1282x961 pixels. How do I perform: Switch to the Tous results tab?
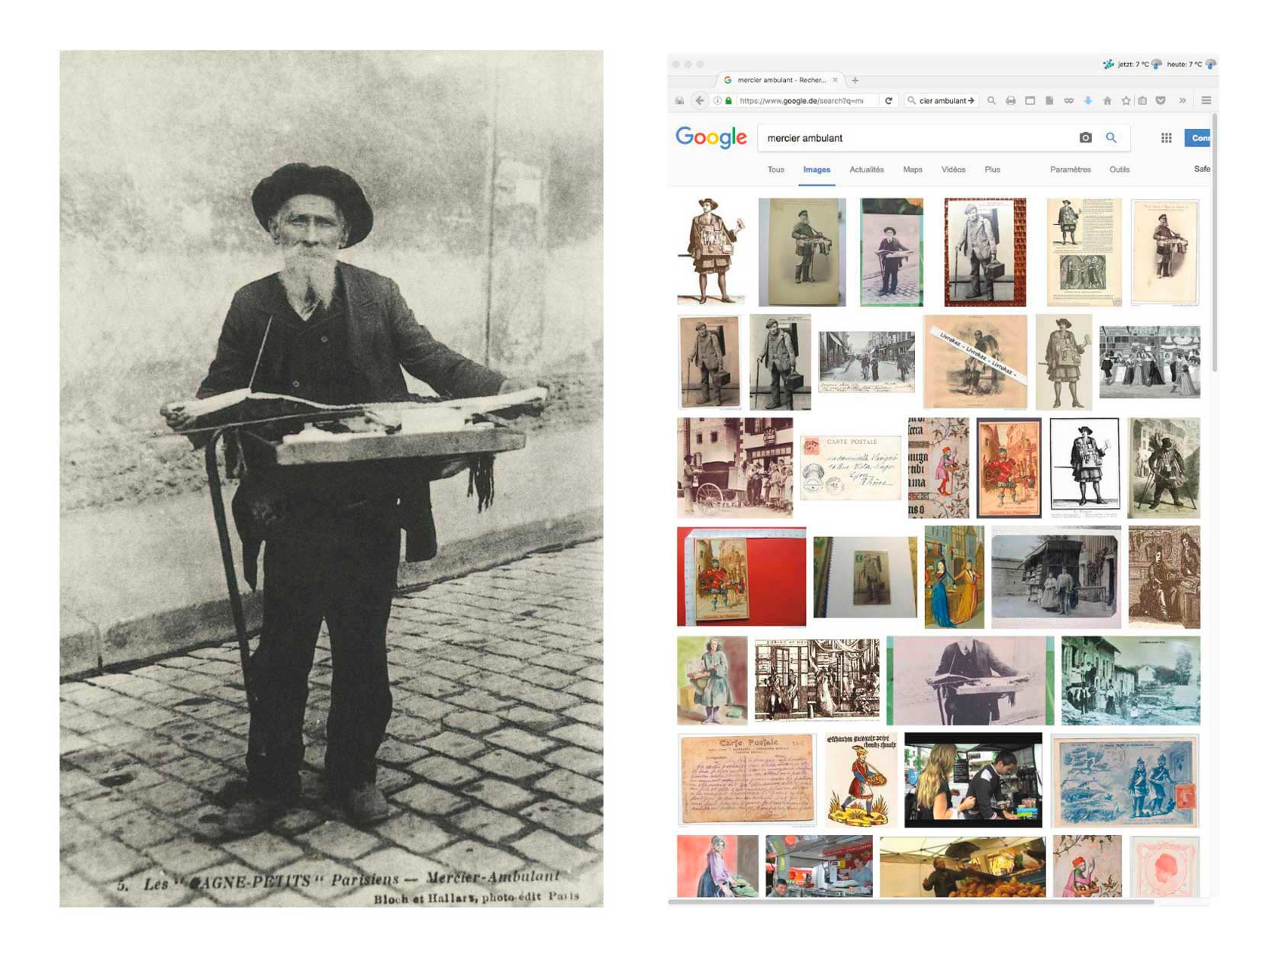[775, 170]
